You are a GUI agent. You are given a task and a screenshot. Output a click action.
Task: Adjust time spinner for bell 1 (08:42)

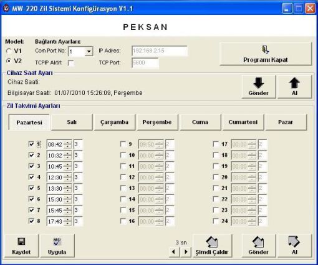coord(68,144)
